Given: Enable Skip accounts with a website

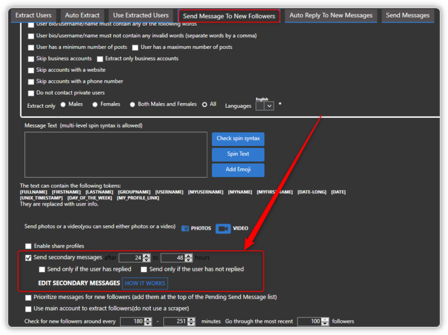Looking at the screenshot, I should pyautogui.click(x=31, y=70).
